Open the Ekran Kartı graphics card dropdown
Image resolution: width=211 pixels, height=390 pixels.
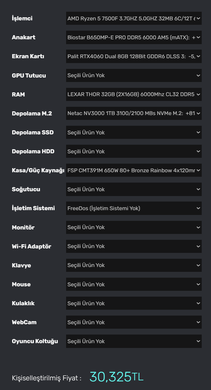[x=134, y=57]
